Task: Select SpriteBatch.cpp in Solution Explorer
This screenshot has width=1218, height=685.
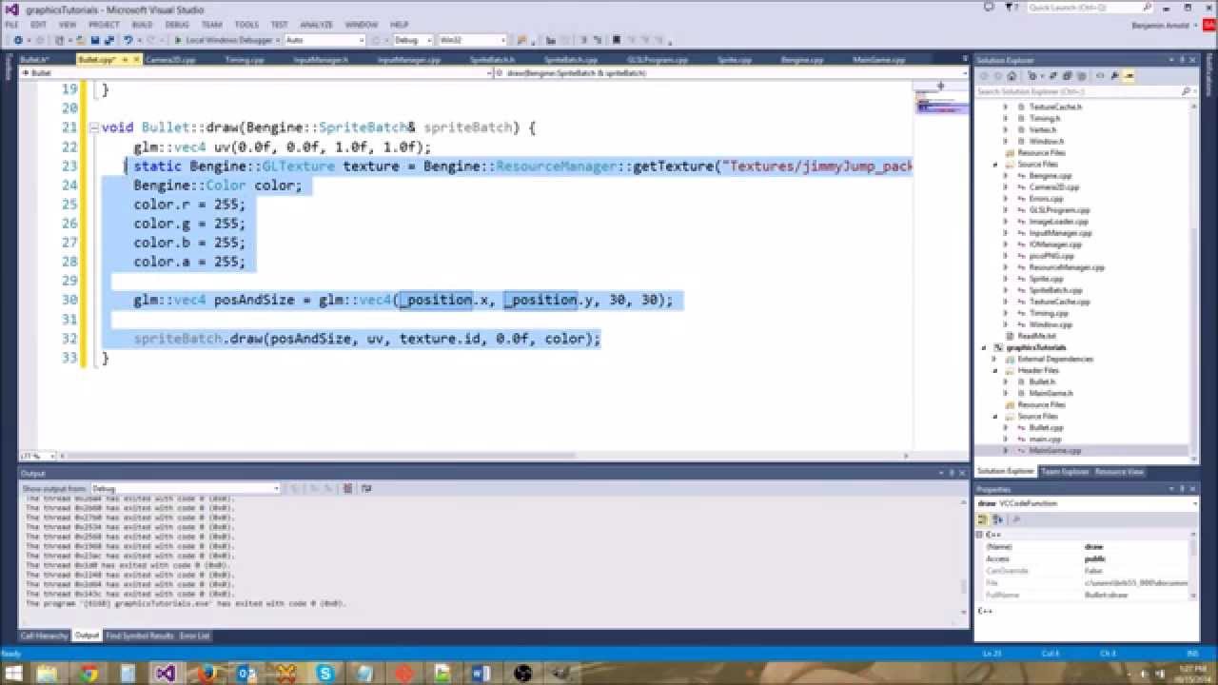Action: click(1055, 290)
